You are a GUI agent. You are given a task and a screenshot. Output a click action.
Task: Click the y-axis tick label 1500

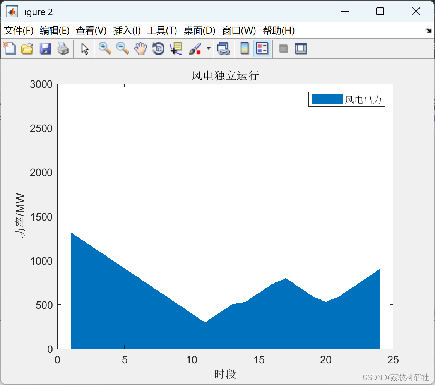coord(41,217)
